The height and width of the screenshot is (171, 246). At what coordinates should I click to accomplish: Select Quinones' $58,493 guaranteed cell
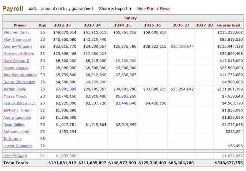point(229,146)
